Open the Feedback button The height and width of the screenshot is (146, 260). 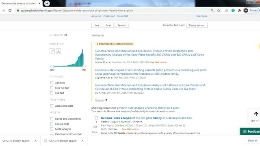(x=250, y=131)
